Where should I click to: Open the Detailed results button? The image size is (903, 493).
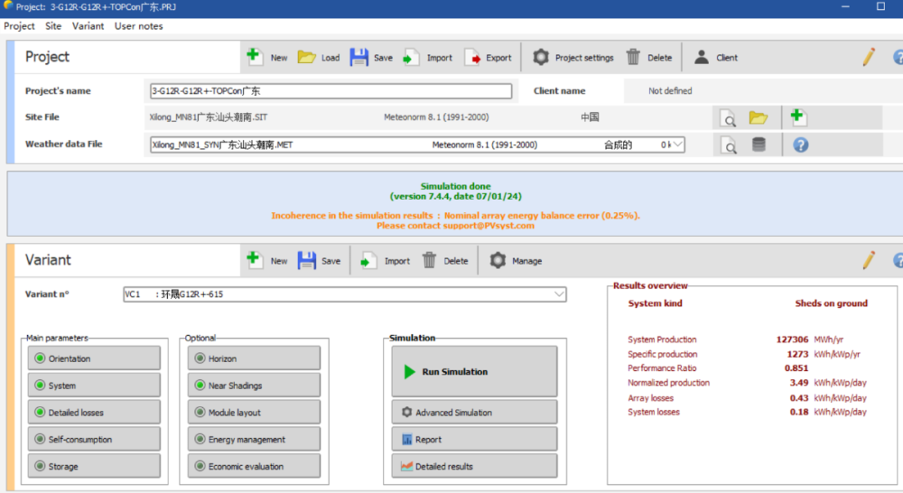pos(474,467)
